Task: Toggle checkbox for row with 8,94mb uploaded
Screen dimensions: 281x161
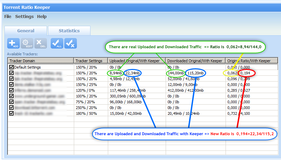Action: coord(11,73)
